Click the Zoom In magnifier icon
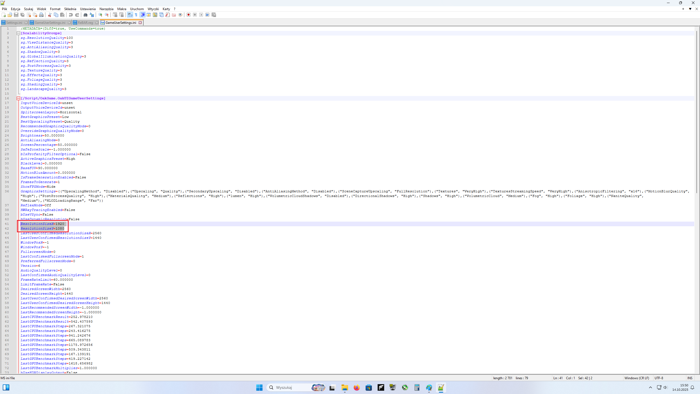This screenshot has height=394, width=700. [100, 15]
